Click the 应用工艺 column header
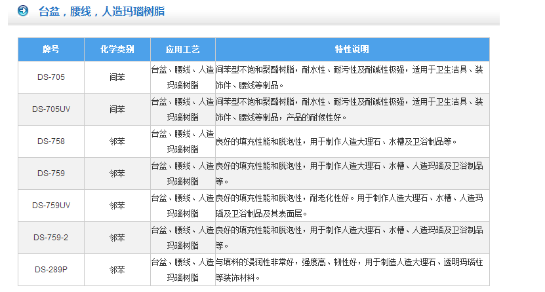The width and height of the screenshot is (545, 292). [x=182, y=49]
